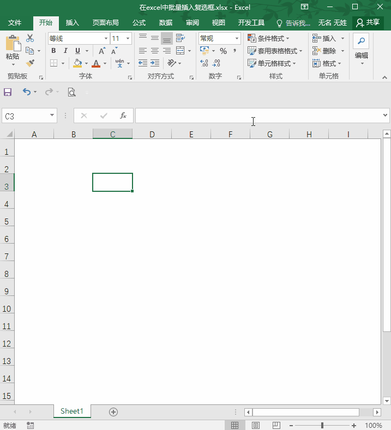Viewport: 391px width, 430px height.
Task: Expand 套用表格格式 table format menu
Action: [275, 51]
